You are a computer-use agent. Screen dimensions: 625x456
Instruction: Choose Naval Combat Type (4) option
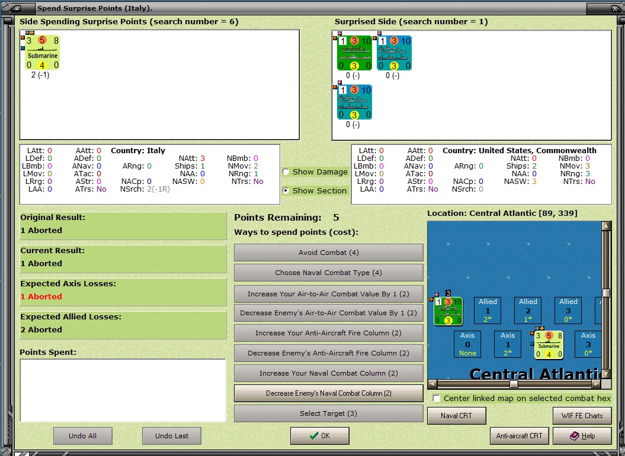click(328, 273)
